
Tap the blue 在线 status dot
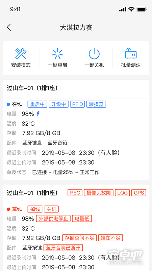[x=8, y=104]
